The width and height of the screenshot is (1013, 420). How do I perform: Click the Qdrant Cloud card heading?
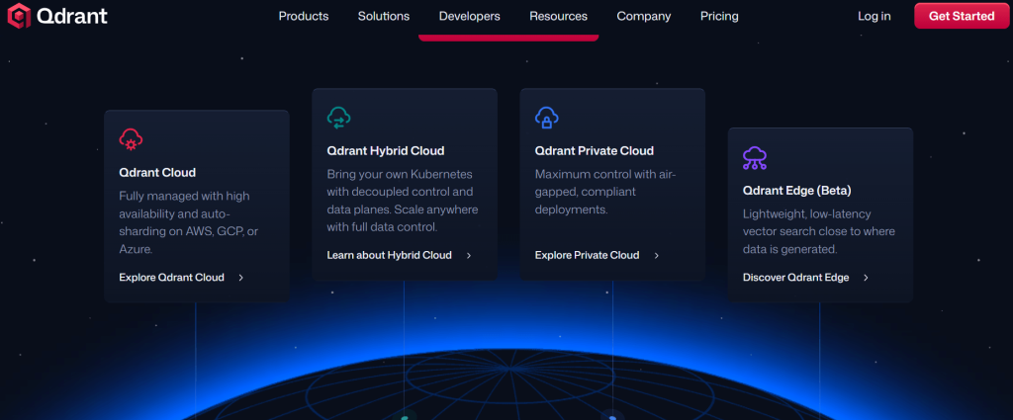click(x=157, y=173)
